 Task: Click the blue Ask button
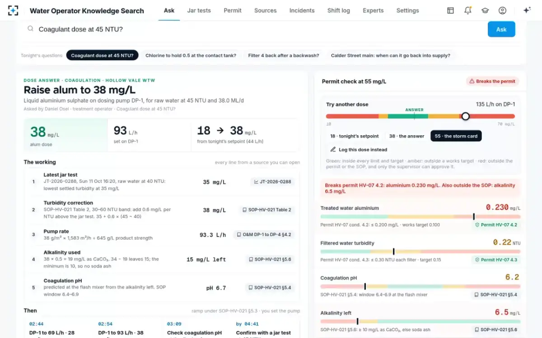point(501,29)
